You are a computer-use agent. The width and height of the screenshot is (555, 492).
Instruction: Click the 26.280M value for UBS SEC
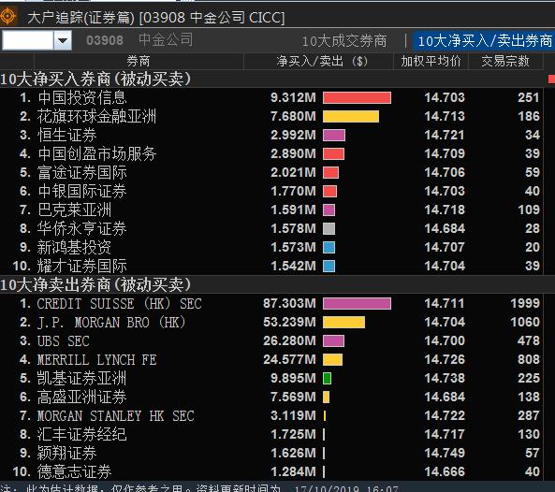tap(289, 341)
